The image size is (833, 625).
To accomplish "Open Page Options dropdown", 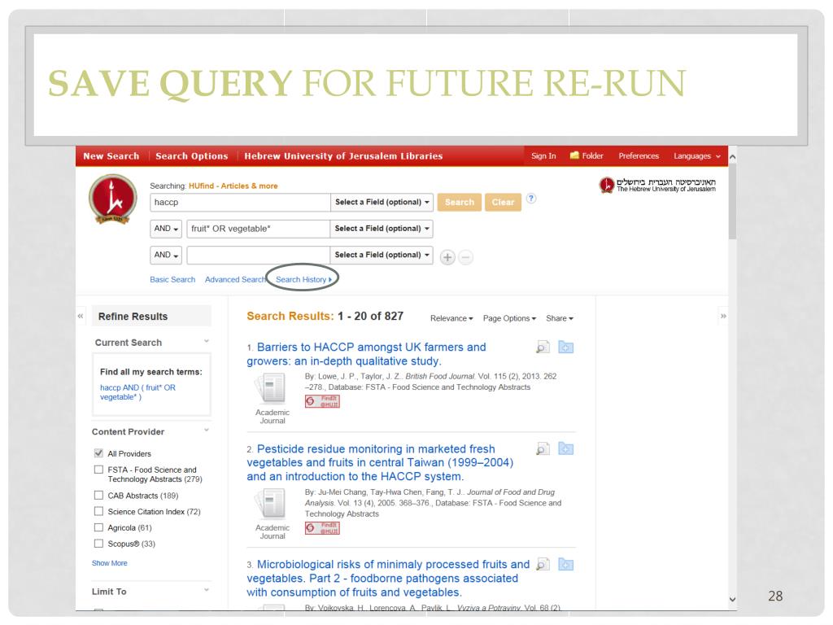I will (509, 318).
